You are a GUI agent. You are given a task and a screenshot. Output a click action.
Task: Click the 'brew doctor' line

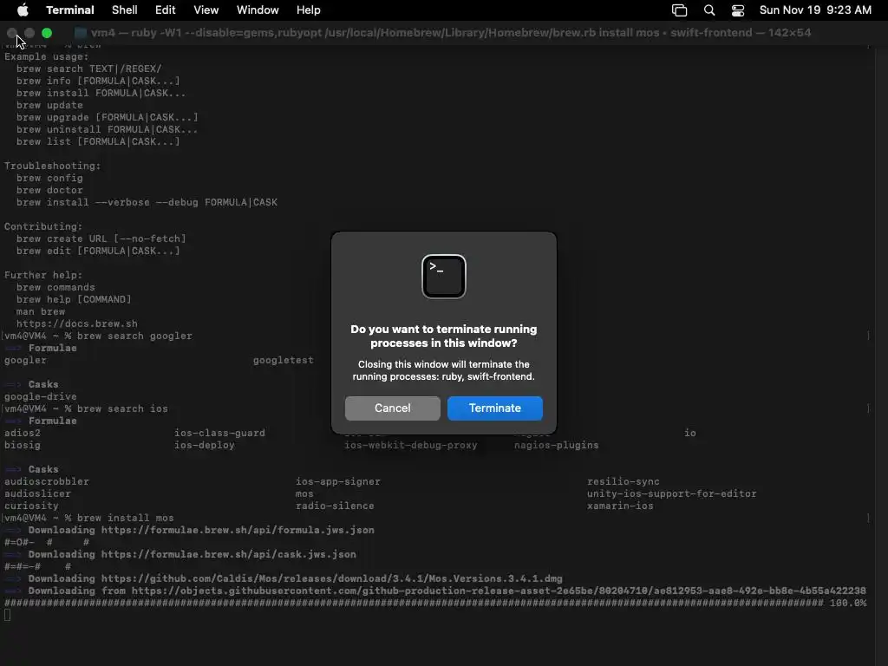[49, 190]
